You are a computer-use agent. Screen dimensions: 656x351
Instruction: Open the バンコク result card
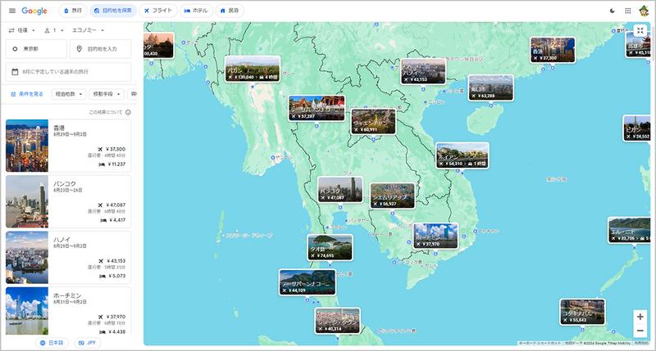point(68,201)
